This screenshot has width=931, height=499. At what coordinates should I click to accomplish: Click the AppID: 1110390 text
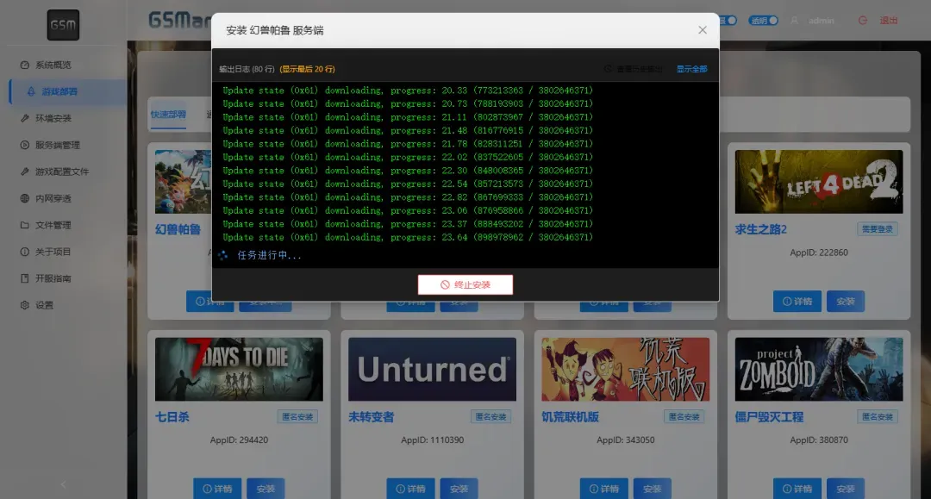point(432,440)
